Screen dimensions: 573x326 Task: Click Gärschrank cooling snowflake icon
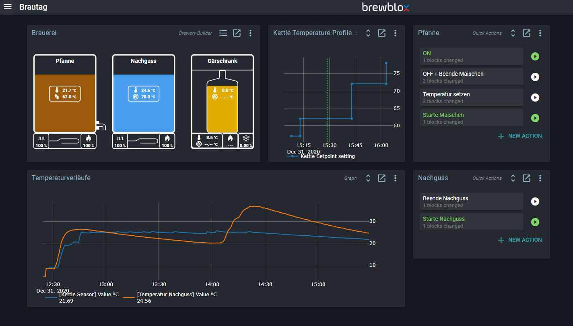[x=245, y=139]
